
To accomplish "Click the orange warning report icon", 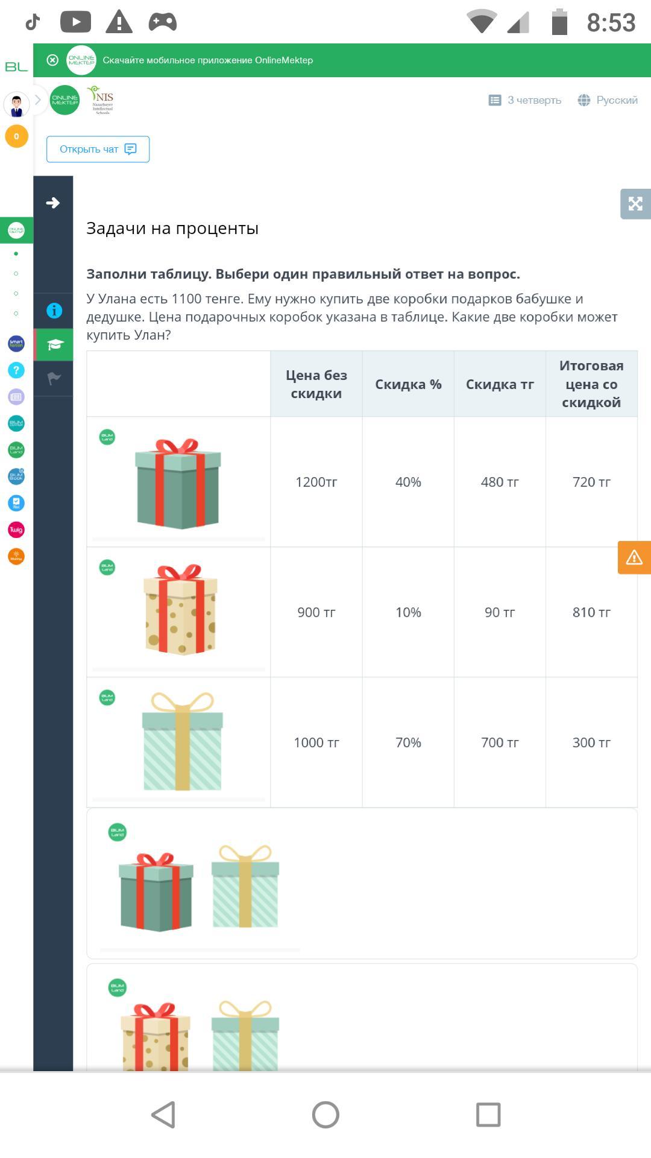I will (x=634, y=557).
